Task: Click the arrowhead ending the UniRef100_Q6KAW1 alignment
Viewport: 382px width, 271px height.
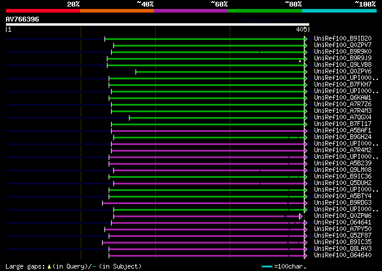Action: coord(306,98)
